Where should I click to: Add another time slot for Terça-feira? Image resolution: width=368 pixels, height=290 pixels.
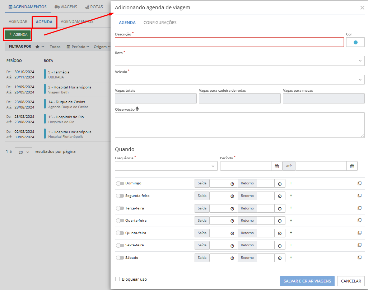(x=291, y=208)
